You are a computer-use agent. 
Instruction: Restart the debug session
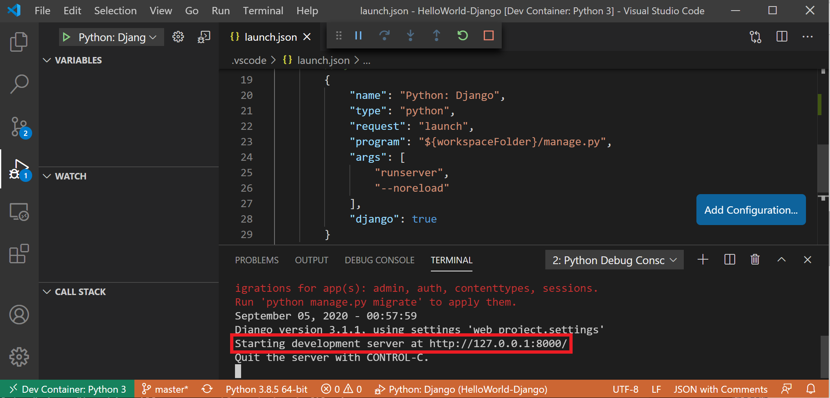(x=462, y=36)
